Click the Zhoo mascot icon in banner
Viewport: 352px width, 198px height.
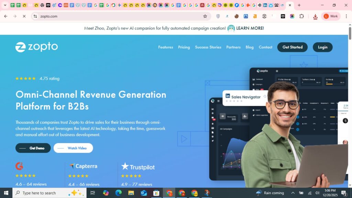click(x=231, y=29)
